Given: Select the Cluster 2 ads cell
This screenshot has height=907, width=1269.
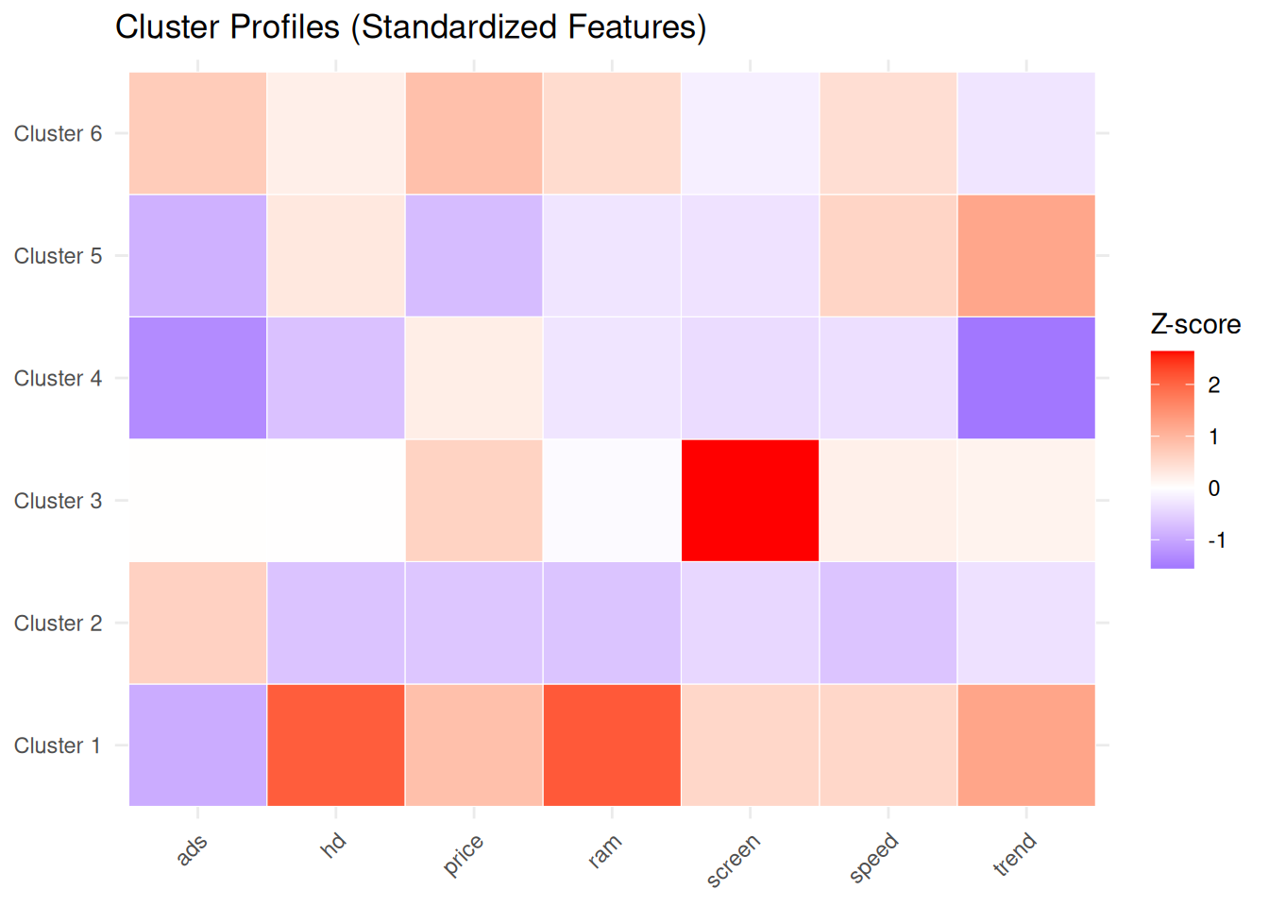Looking at the screenshot, I should 198,623.
